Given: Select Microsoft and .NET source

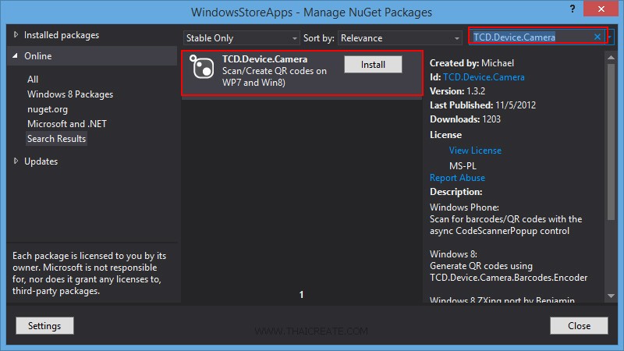Looking at the screenshot, I should [x=67, y=124].
